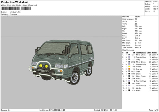159x112 pixels.
Task: Click the Moss Green swatch in stop 1
Action: [x=129, y=55]
